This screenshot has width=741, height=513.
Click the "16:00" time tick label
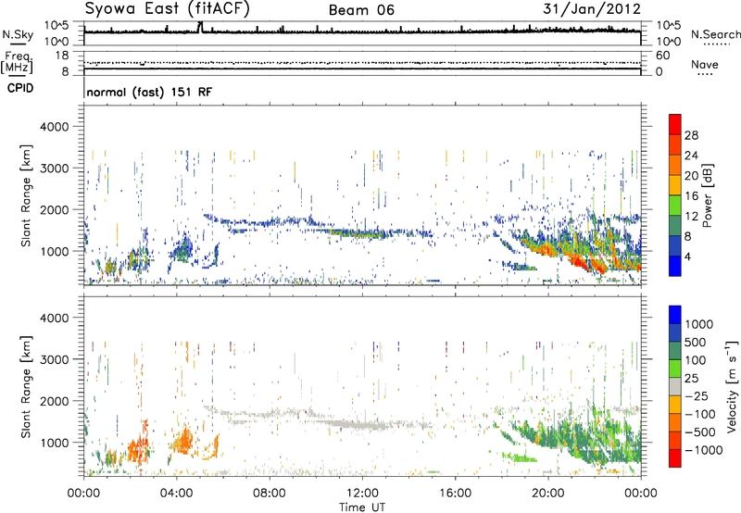[x=455, y=494]
